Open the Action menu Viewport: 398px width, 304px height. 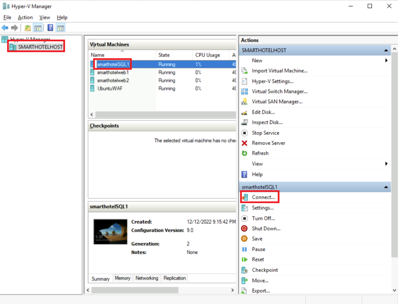pyautogui.click(x=25, y=17)
